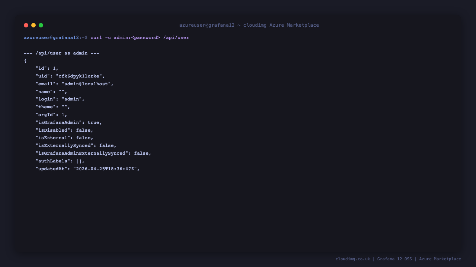Viewport: 476px width, 267px height.
Task: Click the yellow minimize window dot
Action: (x=33, y=25)
